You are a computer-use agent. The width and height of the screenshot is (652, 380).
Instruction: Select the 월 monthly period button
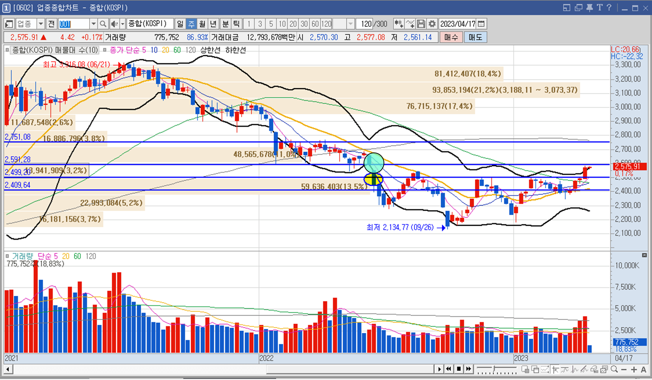pos(202,24)
